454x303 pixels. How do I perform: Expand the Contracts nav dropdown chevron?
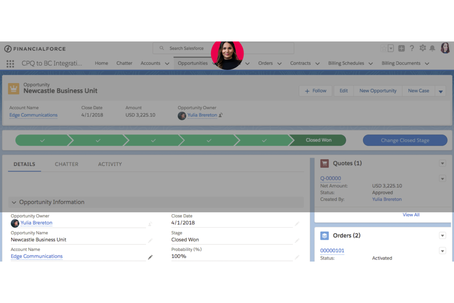[x=317, y=64]
